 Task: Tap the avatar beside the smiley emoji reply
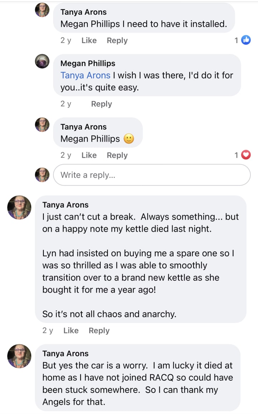(42, 125)
